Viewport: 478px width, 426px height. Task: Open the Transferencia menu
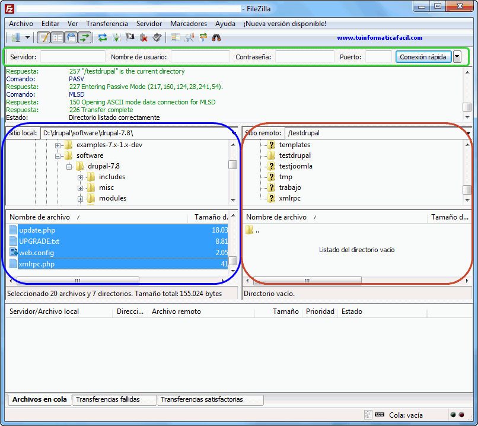(107, 24)
